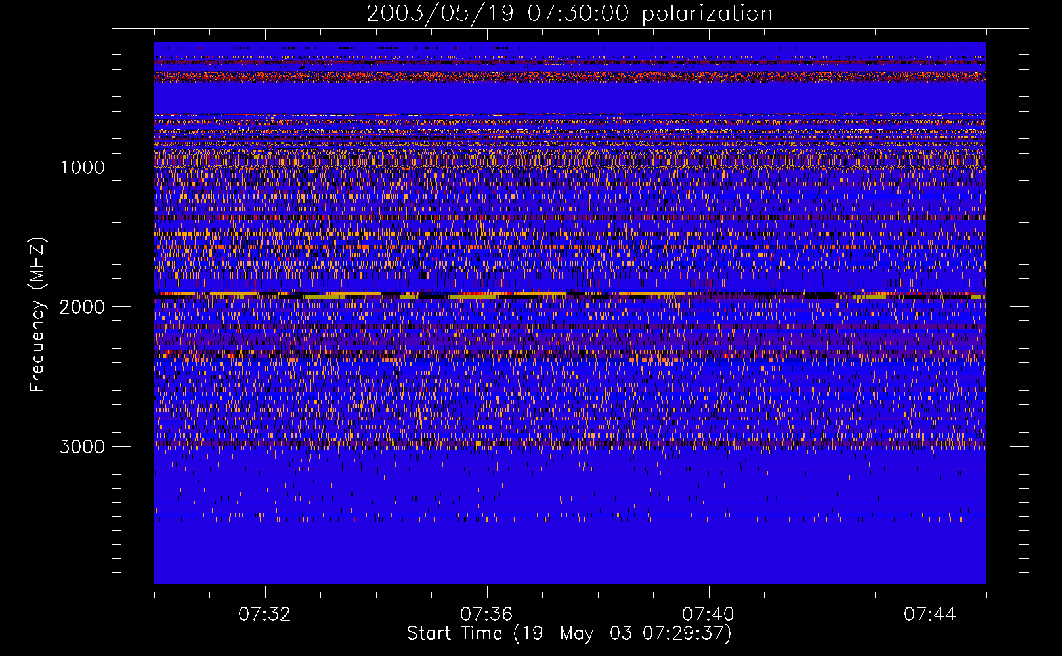Click the 1000 frequency tick label
The image size is (1062, 656).
[83, 167]
